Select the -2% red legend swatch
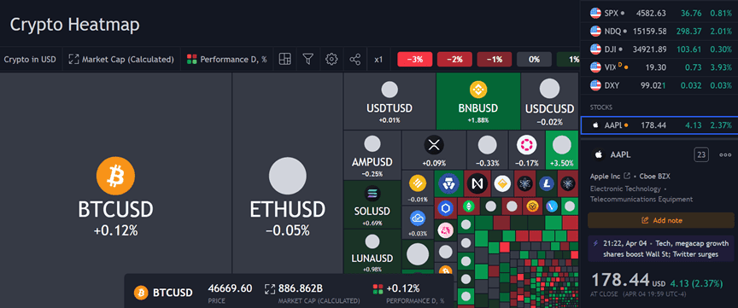Image resolution: width=738 pixels, height=308 pixels. [454, 60]
